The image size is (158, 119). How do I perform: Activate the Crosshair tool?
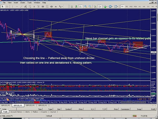pos(7,7)
